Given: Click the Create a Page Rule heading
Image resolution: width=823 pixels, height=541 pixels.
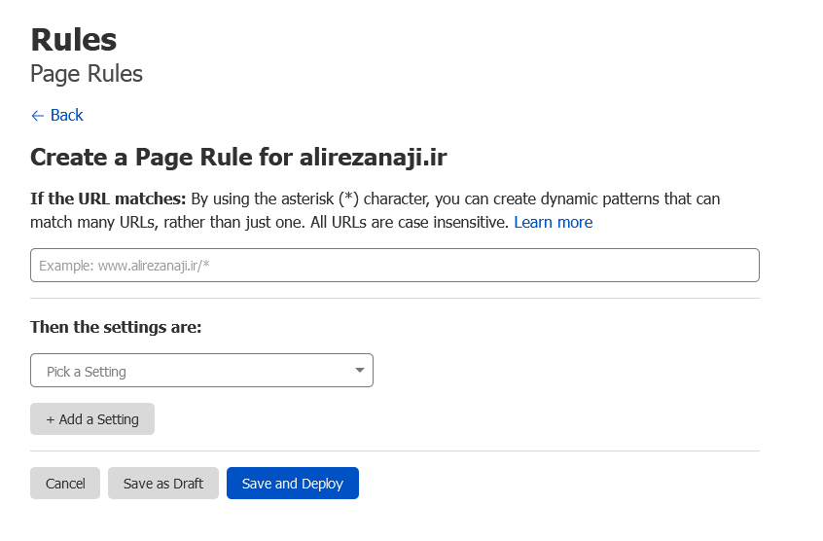Looking at the screenshot, I should tap(238, 158).
